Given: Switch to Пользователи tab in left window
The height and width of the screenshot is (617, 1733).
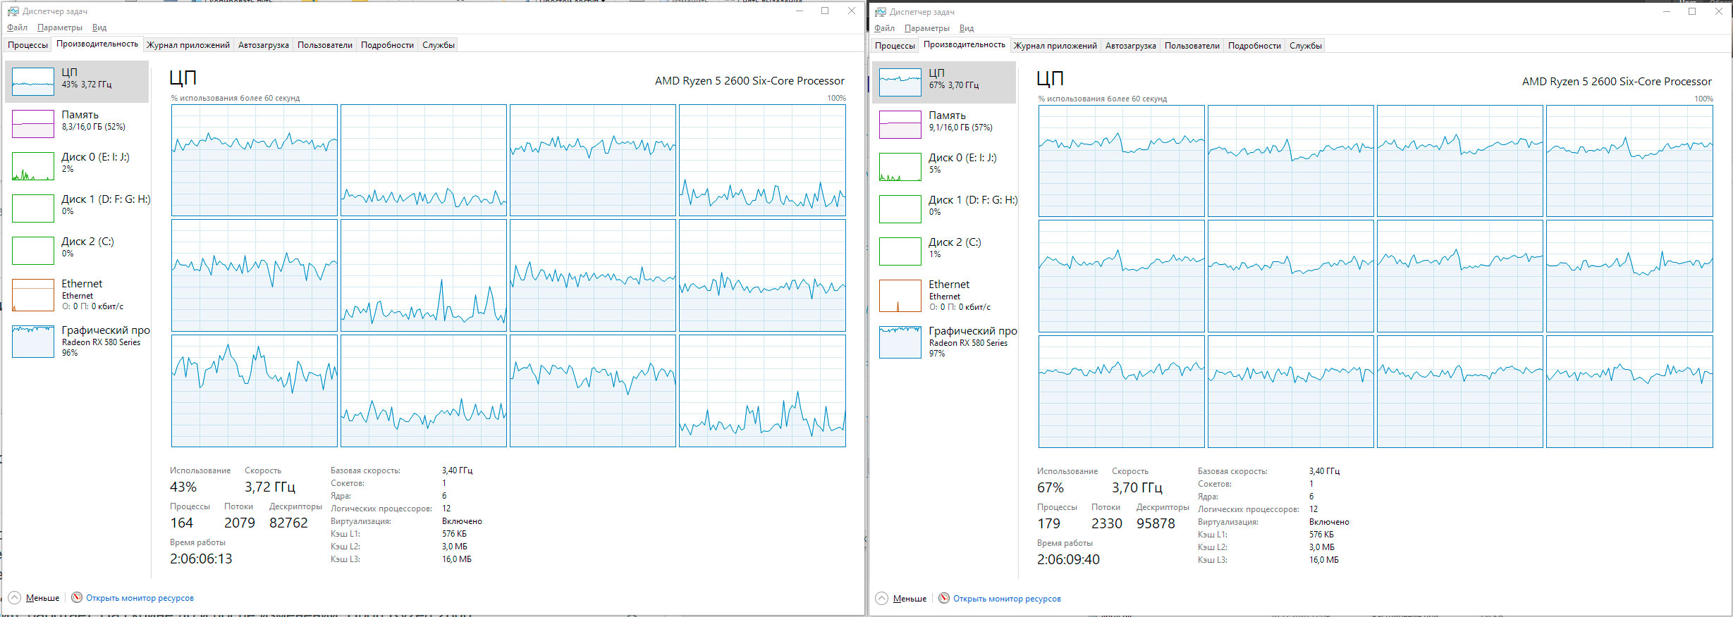Looking at the screenshot, I should point(325,45).
